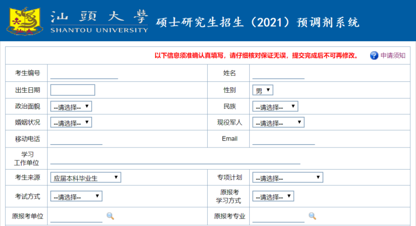The height and width of the screenshot is (226, 416).
Task: Click the 政治面貌 label
Action: point(27,106)
